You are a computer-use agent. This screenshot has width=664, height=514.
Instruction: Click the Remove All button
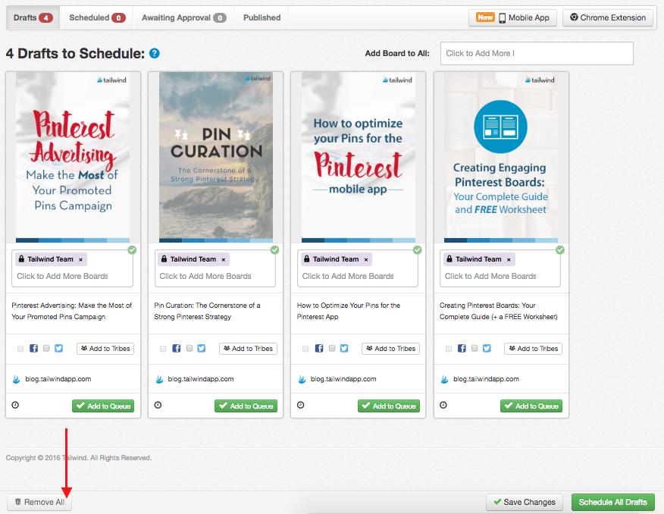tap(39, 502)
